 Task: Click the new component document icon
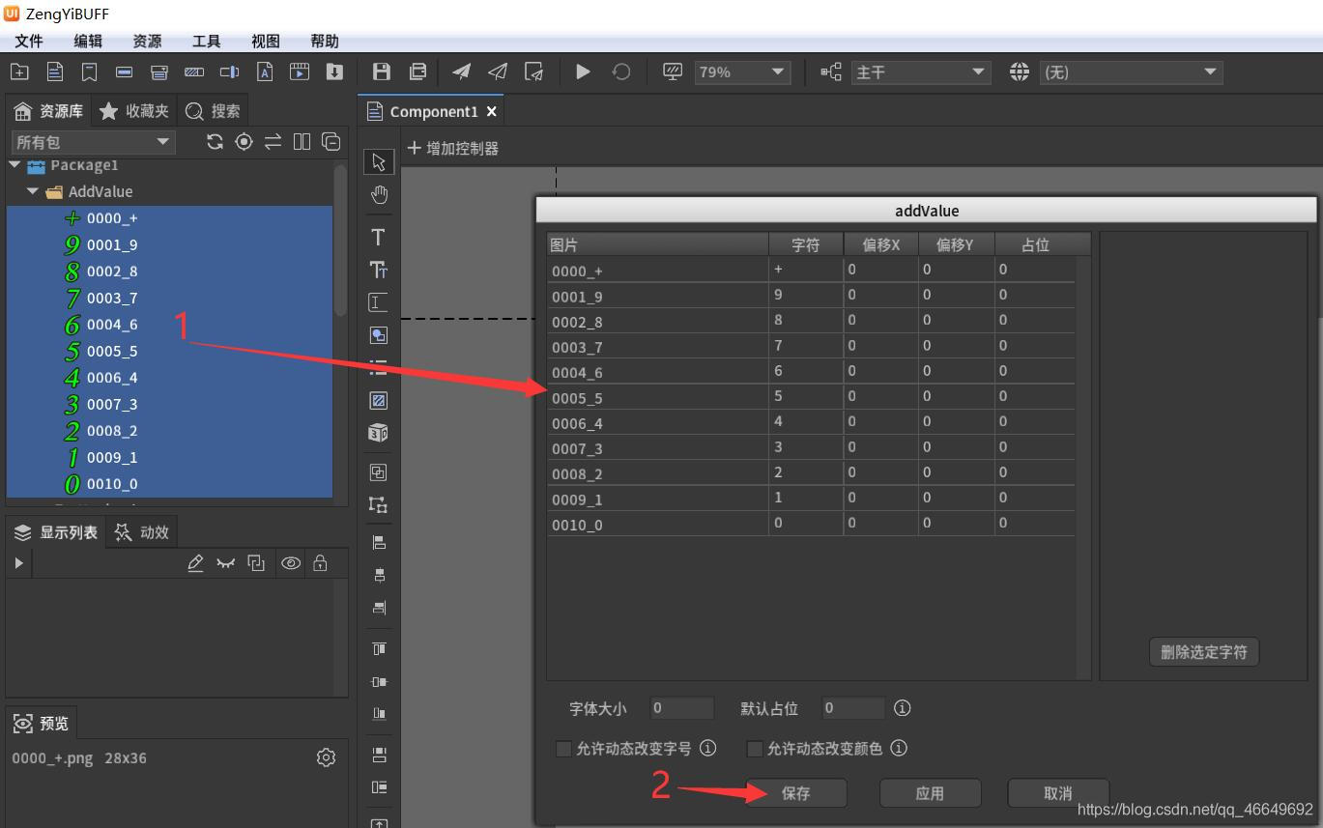[x=55, y=71]
